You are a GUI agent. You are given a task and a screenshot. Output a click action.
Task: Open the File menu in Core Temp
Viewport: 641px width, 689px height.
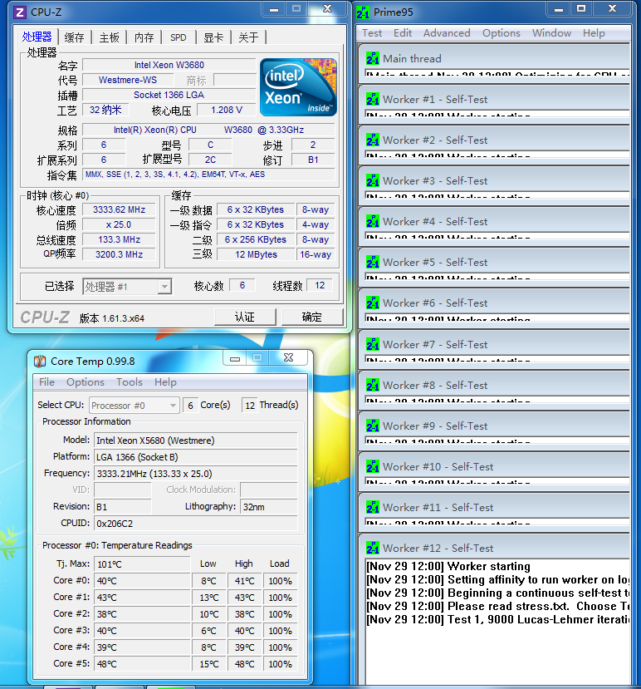pos(47,381)
